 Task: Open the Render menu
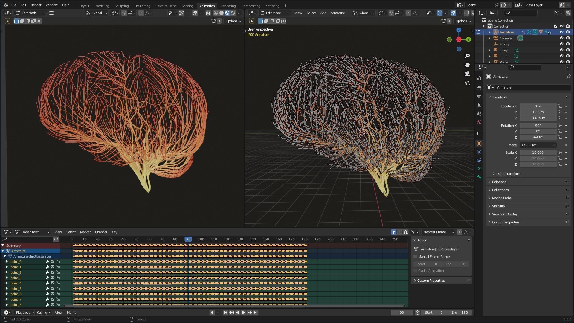pos(36,5)
